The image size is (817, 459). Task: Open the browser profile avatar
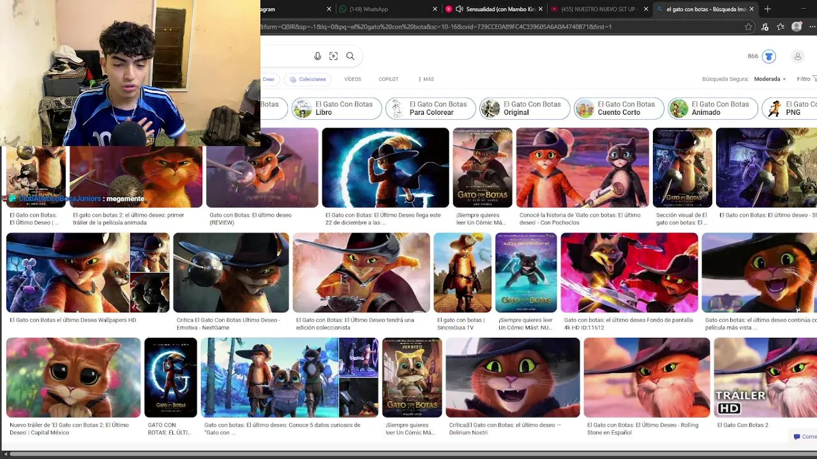click(797, 27)
